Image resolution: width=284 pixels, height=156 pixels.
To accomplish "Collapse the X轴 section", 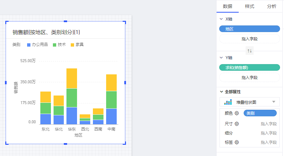I will [221, 19].
